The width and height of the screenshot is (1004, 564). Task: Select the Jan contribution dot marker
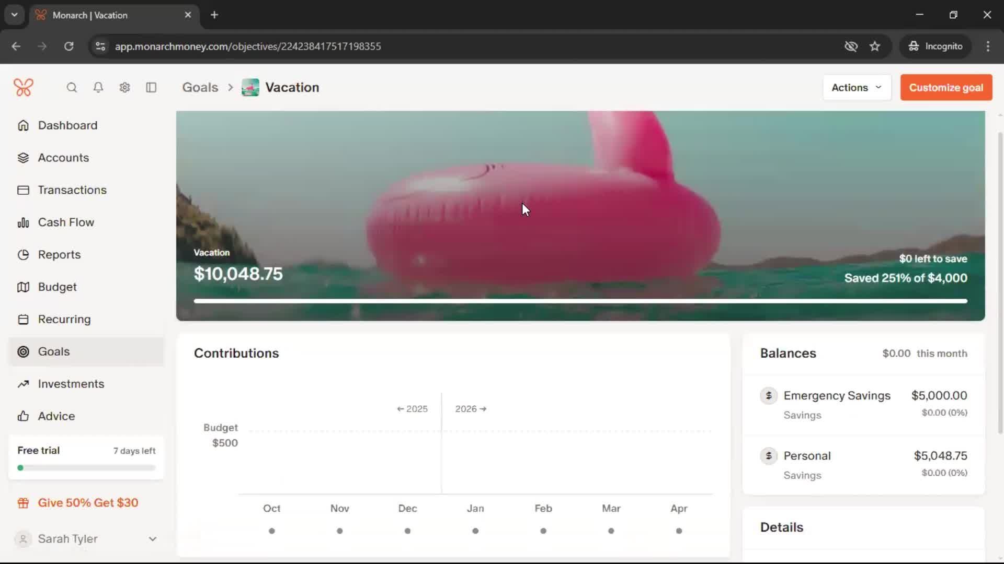click(475, 531)
